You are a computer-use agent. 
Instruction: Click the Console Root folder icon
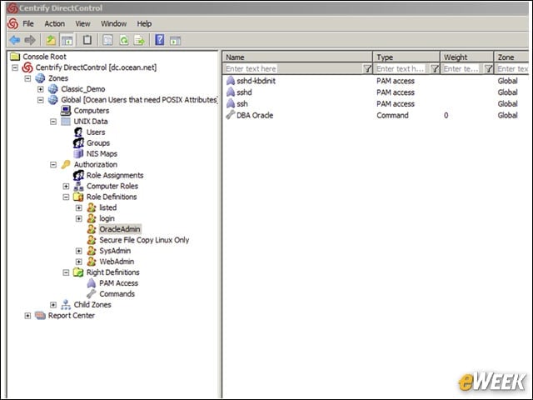pyautogui.click(x=15, y=56)
